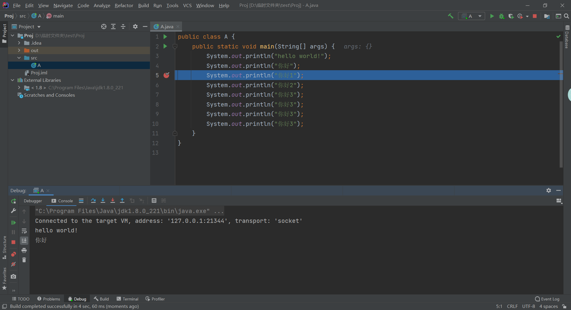Open the Build menu

pos(143,5)
